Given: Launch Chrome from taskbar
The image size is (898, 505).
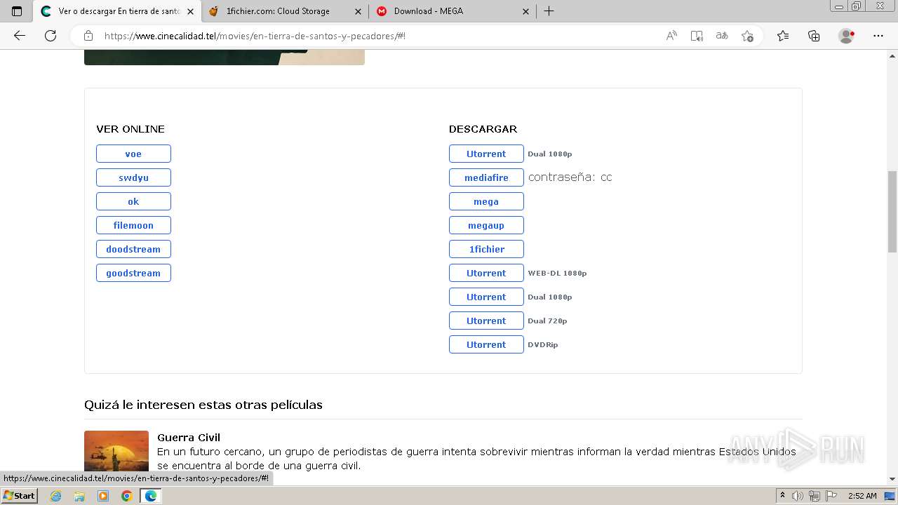Looking at the screenshot, I should [x=126, y=496].
